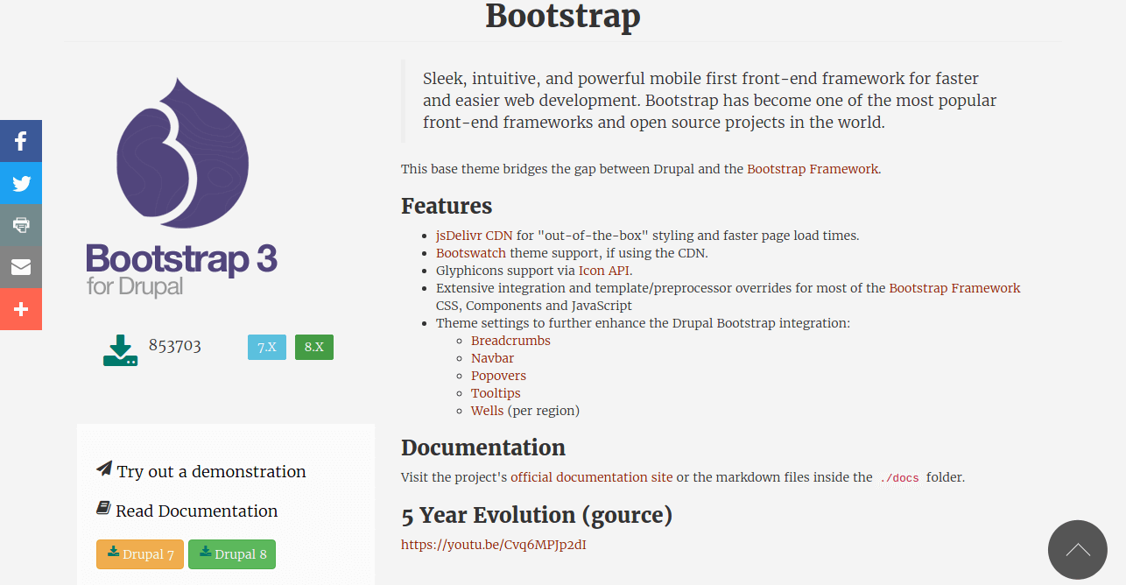This screenshot has width=1126, height=585.
Task: Open Try out a demonstration link
Action: pos(212,471)
